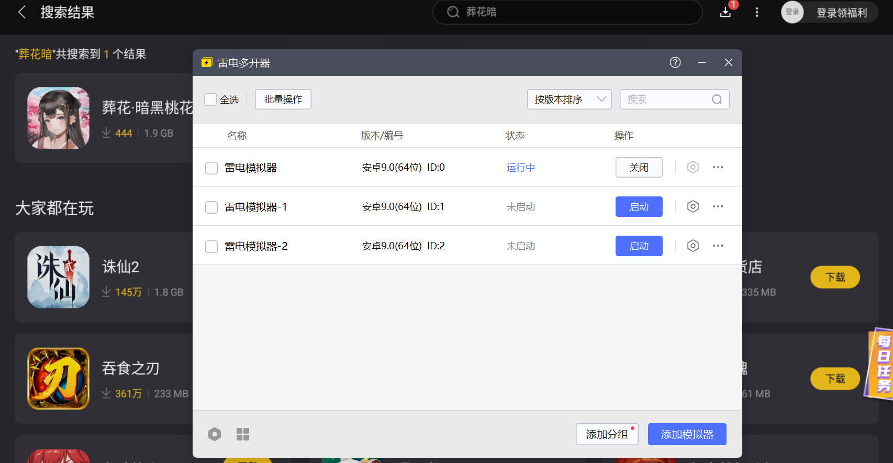The image size is (893, 463).
Task: Click 未启动 status of 雷电模拟器-1
Action: pos(521,207)
